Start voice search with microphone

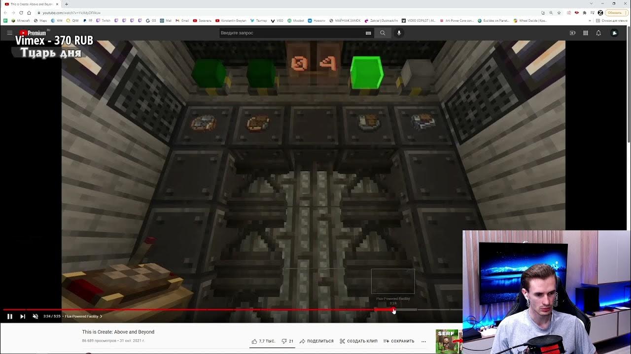click(x=399, y=33)
